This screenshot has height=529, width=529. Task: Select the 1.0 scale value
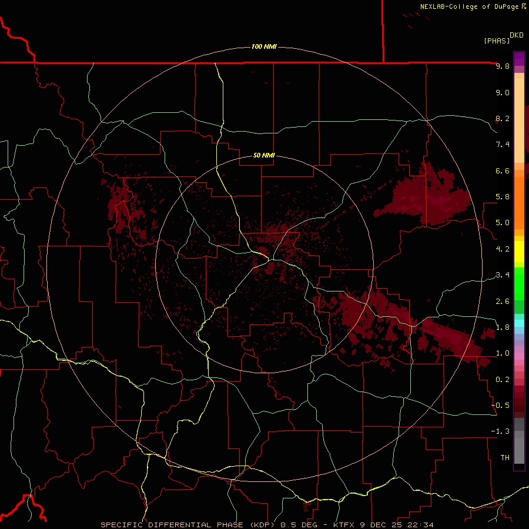(x=503, y=353)
